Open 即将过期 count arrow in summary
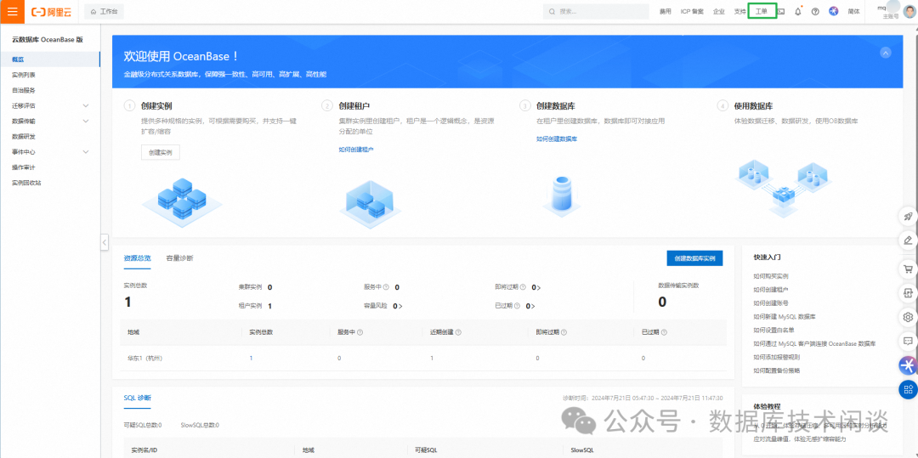The width and height of the screenshot is (918, 458). 539,288
